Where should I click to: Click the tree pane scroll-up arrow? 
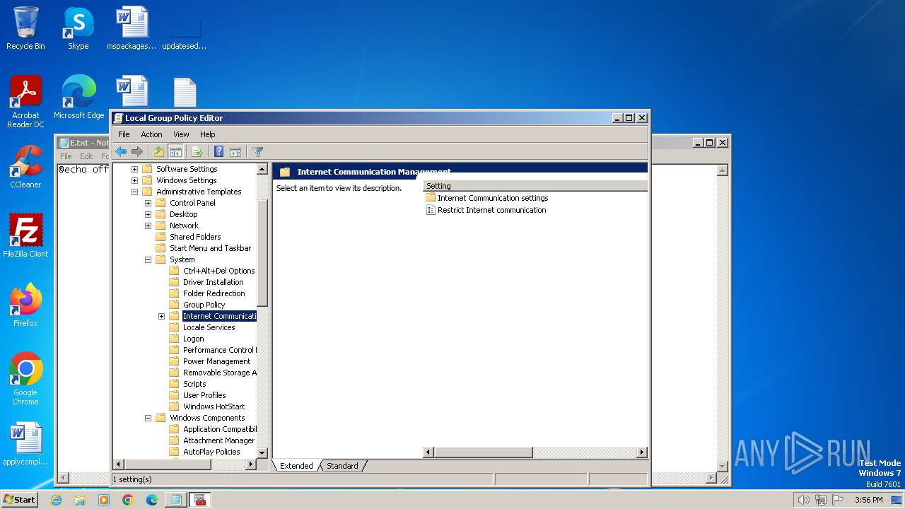coord(262,170)
